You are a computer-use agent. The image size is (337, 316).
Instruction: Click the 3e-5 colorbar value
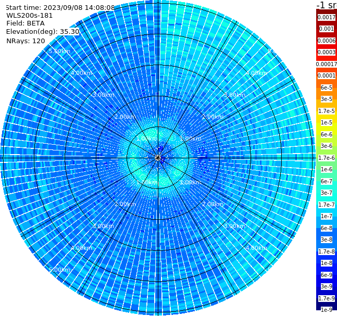[327, 99]
